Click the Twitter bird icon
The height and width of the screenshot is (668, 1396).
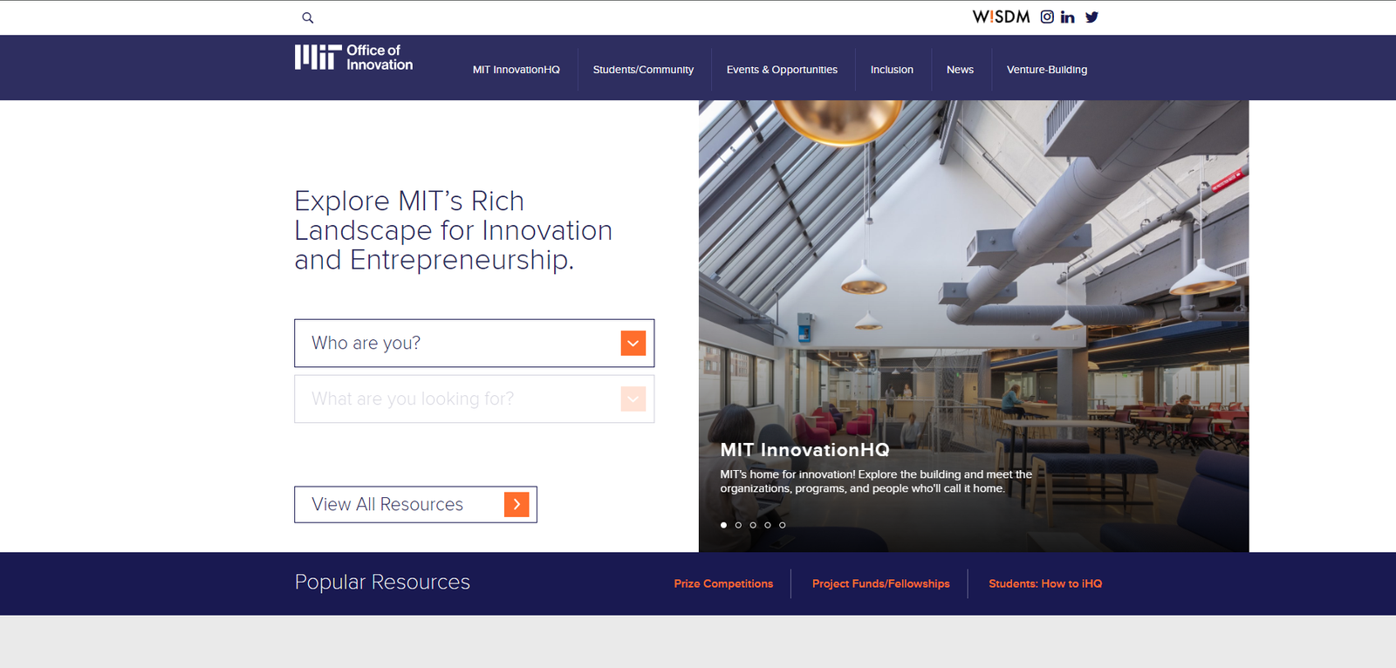tap(1091, 17)
